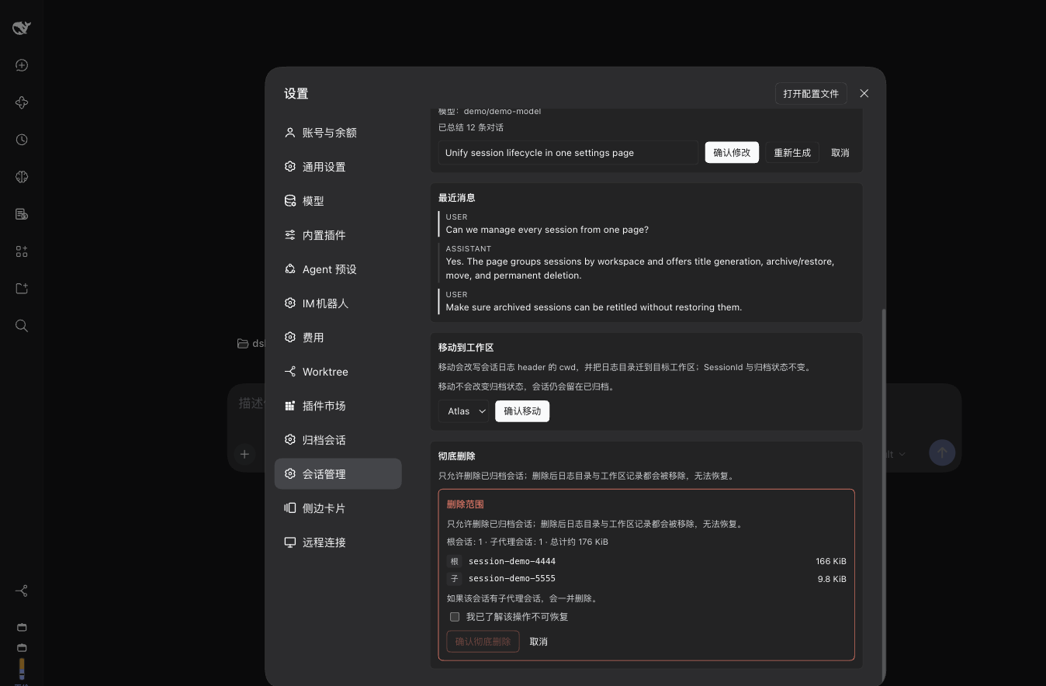Confirm the title with 确认修改
1046x686 pixels.
(732, 153)
